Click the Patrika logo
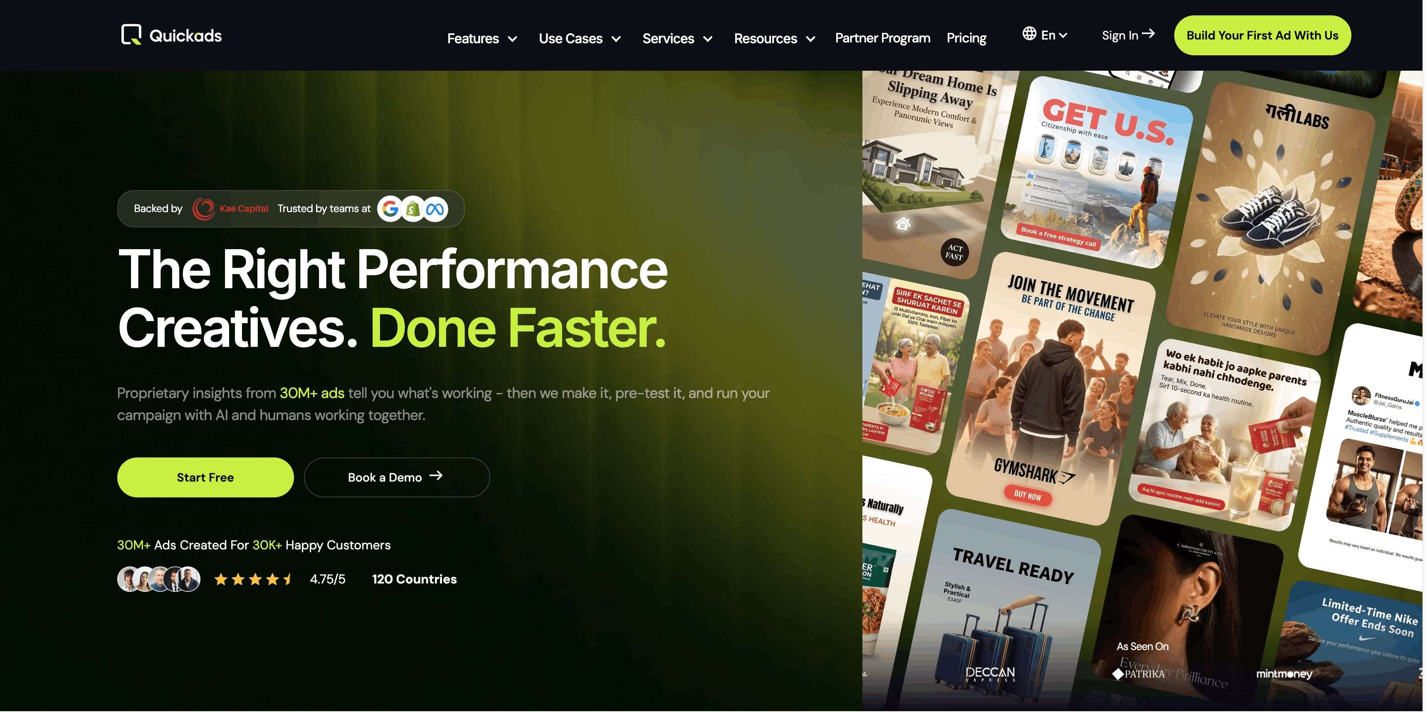 point(1139,674)
